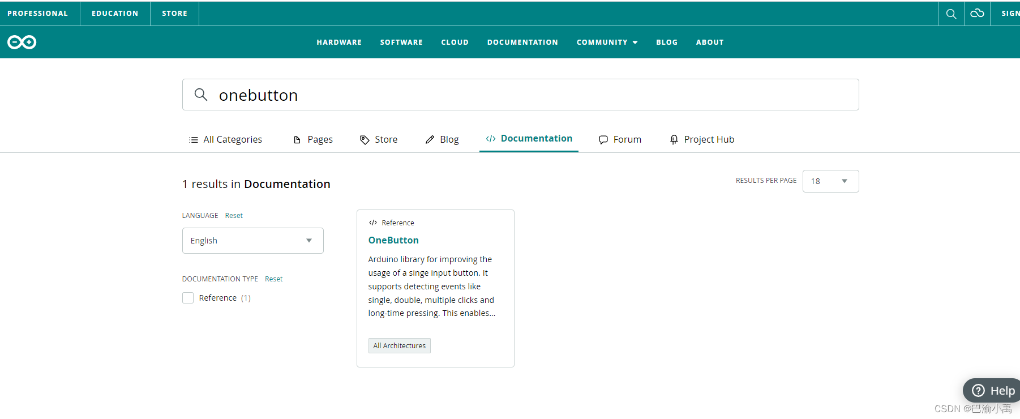
Task: Click the Help question mark icon
Action: pos(978,391)
